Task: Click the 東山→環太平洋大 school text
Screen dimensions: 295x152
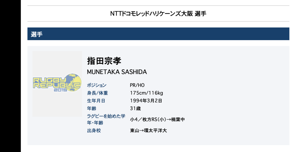Action: (x=148, y=130)
